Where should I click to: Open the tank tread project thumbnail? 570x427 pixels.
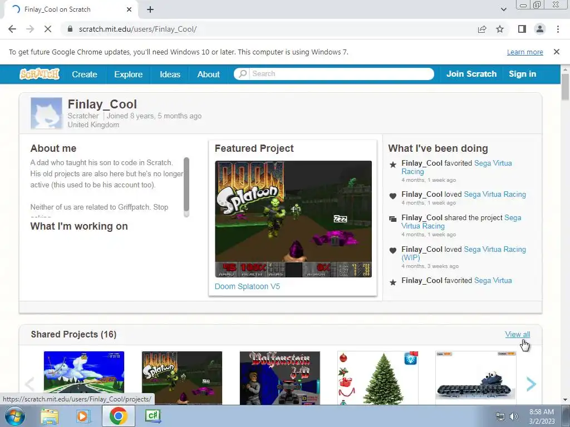pos(475,378)
